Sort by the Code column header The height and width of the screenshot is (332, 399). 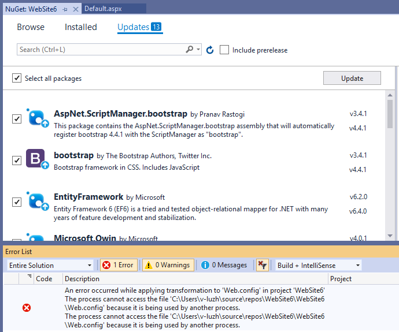(49, 279)
